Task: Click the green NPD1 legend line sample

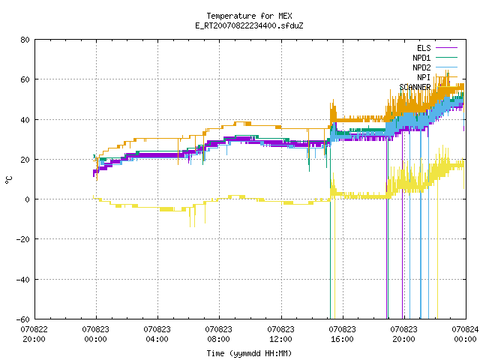Action: point(446,57)
